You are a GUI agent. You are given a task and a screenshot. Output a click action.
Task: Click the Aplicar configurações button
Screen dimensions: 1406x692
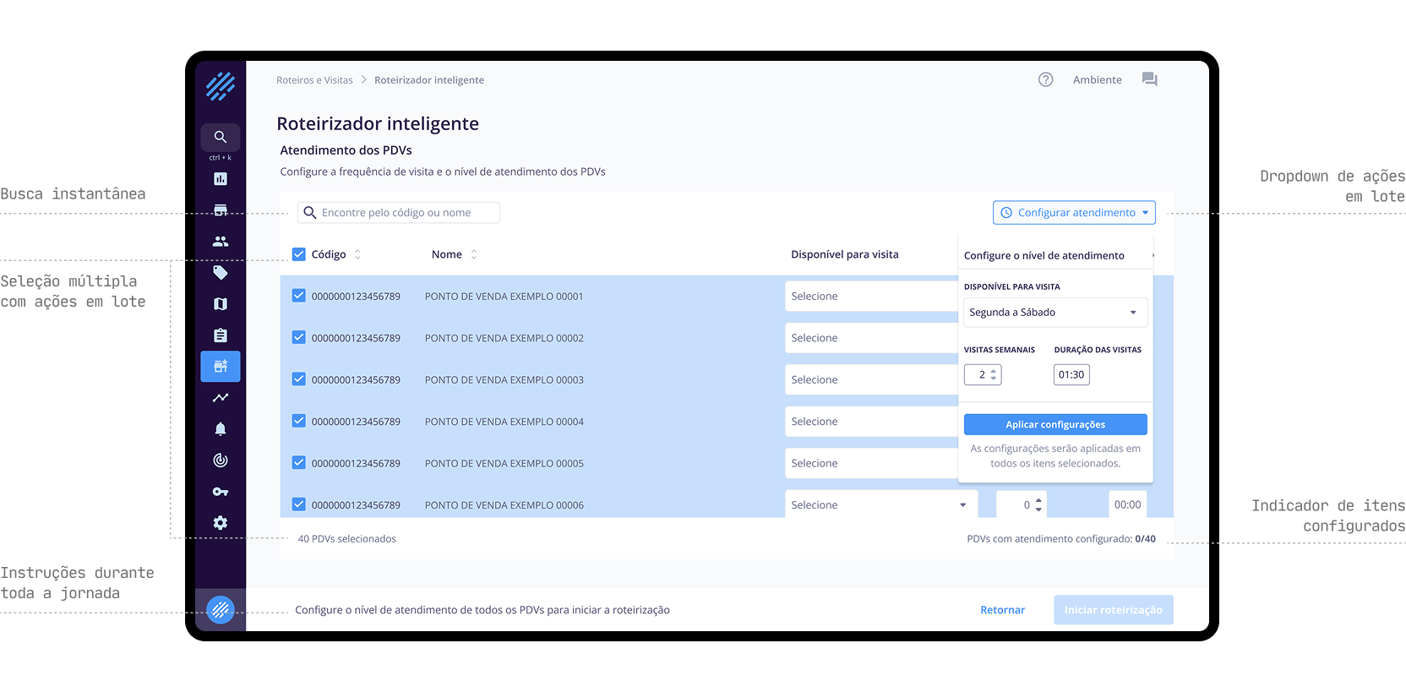[1054, 424]
